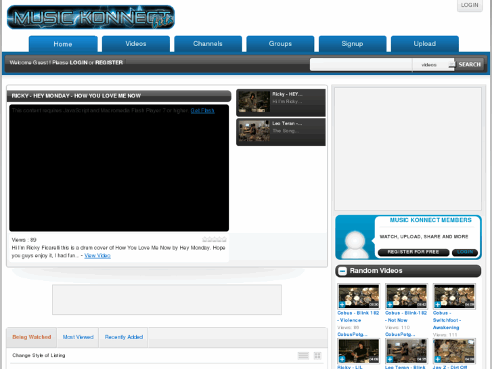The width and height of the screenshot is (492, 369).
Task: Open CobusPotg... channel under Not Now video
Action: click(400, 334)
